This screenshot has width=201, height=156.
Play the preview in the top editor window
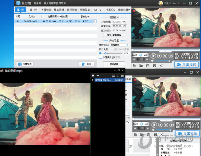153,56
